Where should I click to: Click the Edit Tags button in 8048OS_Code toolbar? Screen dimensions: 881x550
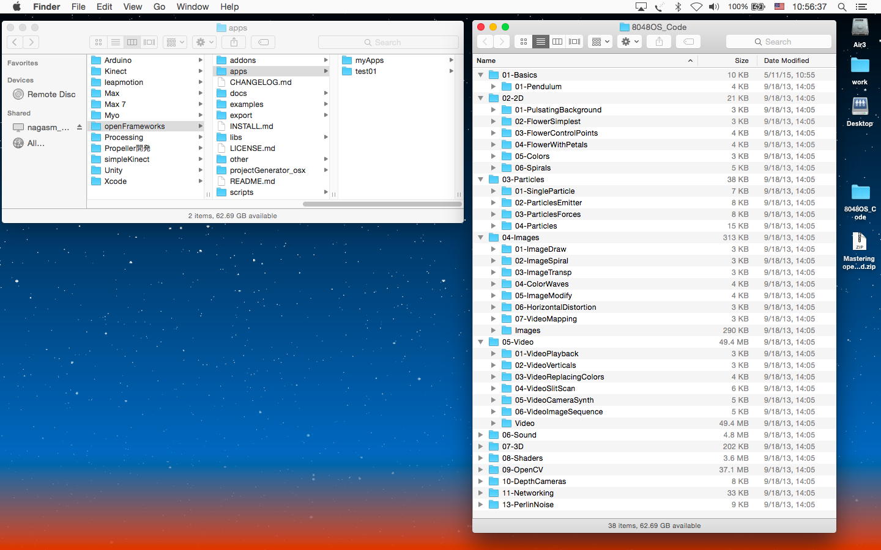pyautogui.click(x=688, y=42)
